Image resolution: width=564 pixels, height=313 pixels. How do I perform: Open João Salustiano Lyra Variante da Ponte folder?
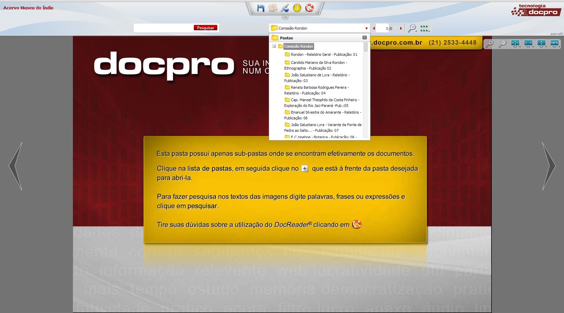[323, 127]
